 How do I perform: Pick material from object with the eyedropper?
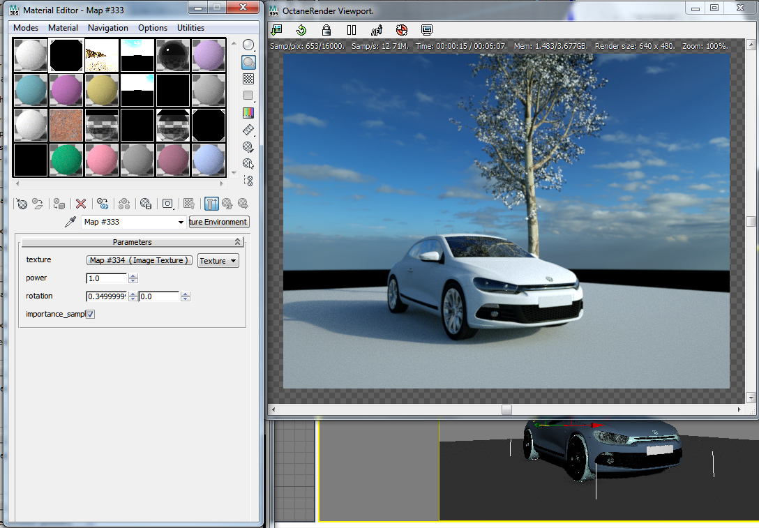tap(70, 222)
